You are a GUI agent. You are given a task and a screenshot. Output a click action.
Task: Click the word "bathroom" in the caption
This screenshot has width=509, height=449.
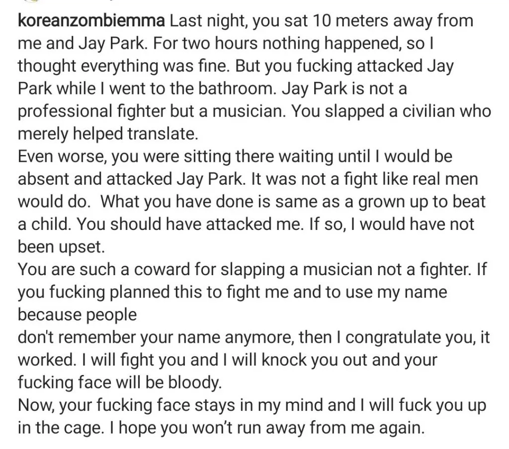click(x=249, y=89)
